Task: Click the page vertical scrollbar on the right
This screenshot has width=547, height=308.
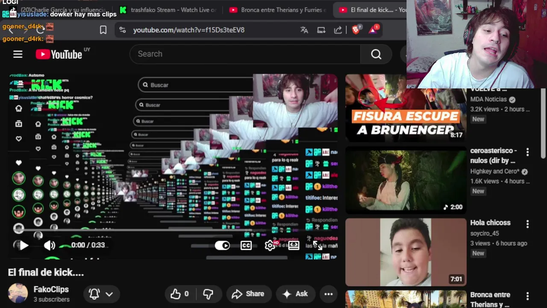Action: 543,124
